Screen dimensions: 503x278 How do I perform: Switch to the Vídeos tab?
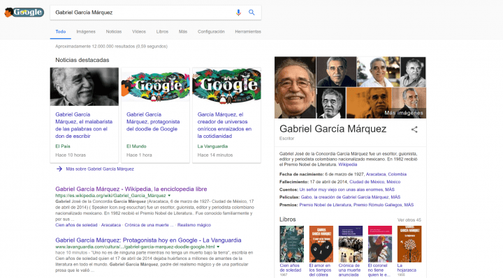coord(139,31)
